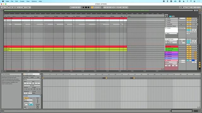Select the green Synth Loop track header
Screen dimensions: 202x113
[171, 49]
